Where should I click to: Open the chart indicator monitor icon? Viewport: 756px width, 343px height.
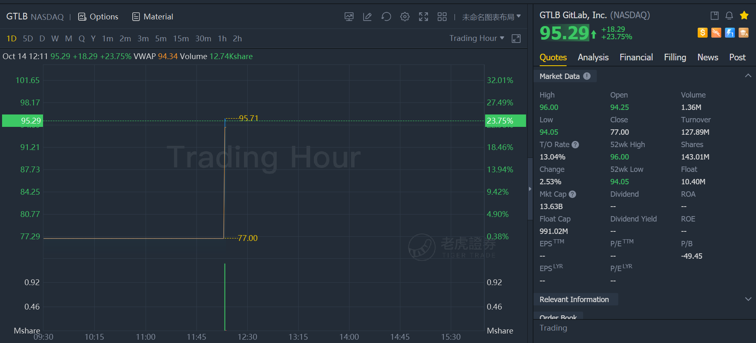click(x=349, y=17)
